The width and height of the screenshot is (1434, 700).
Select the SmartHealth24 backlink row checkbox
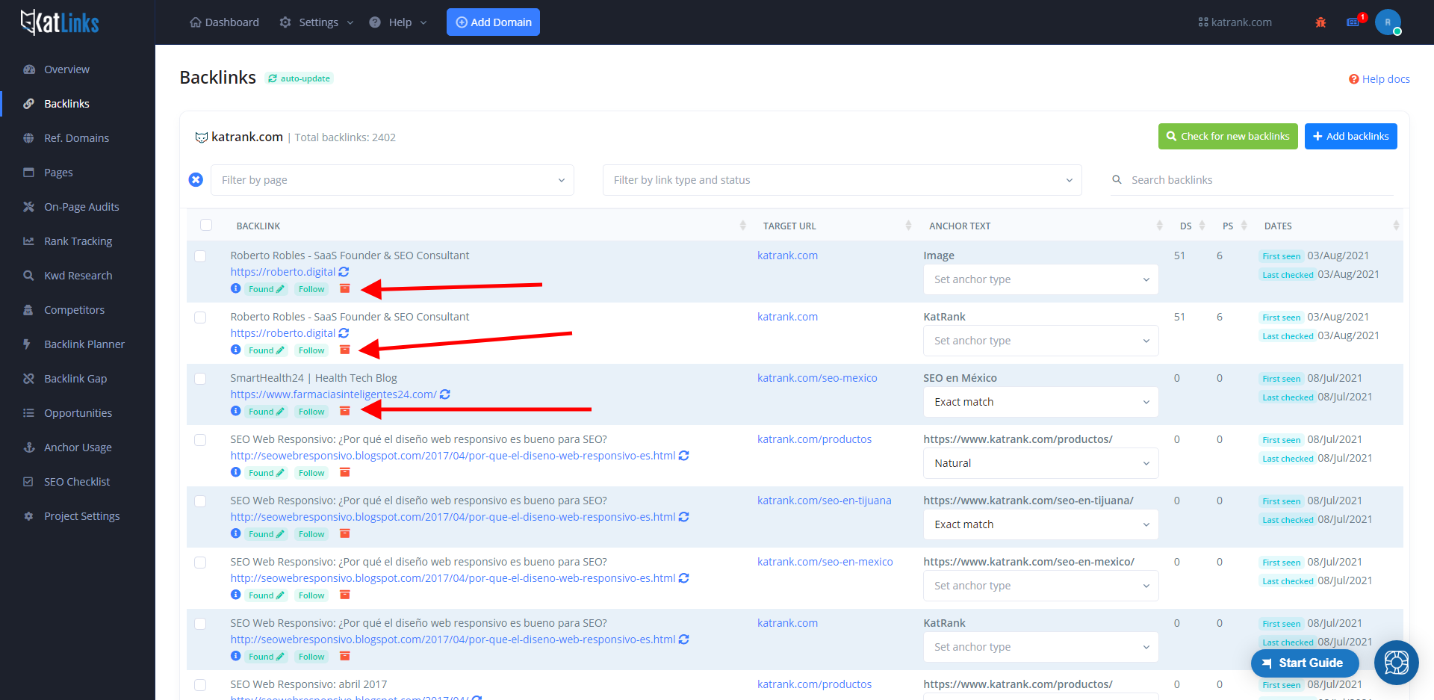tap(200, 379)
